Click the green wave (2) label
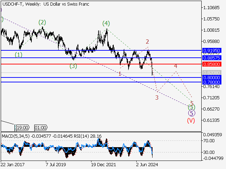Viewport: 226px width, 169px height. coord(42,23)
